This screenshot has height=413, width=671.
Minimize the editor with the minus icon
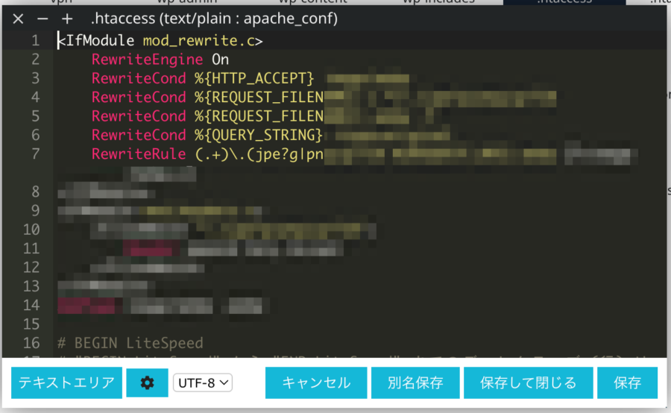[x=42, y=19]
